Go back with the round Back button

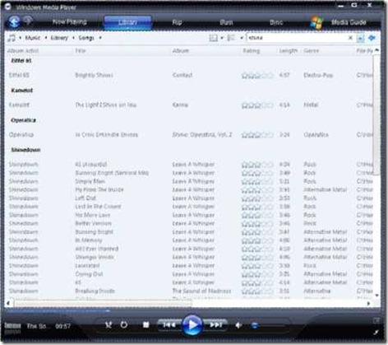pos(13,22)
